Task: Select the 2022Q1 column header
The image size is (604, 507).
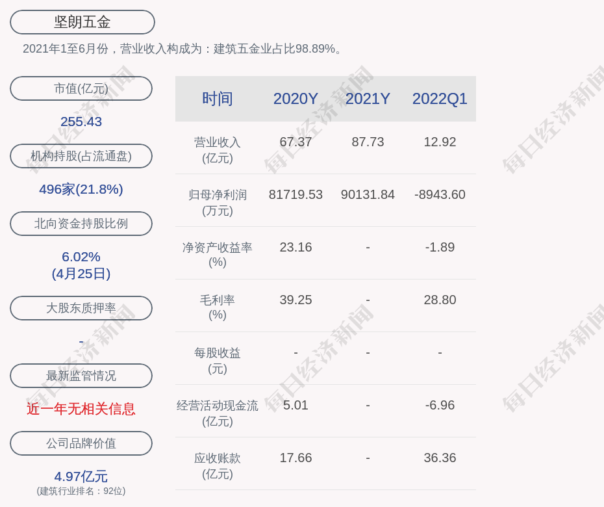Action: (440, 99)
